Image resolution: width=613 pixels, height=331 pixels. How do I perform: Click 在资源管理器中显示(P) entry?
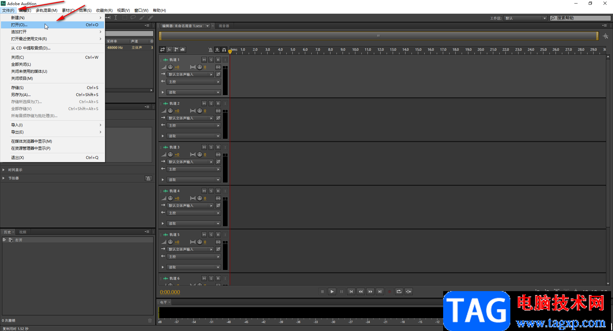[52, 148]
